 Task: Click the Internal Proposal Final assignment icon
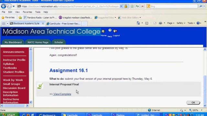(40, 86)
